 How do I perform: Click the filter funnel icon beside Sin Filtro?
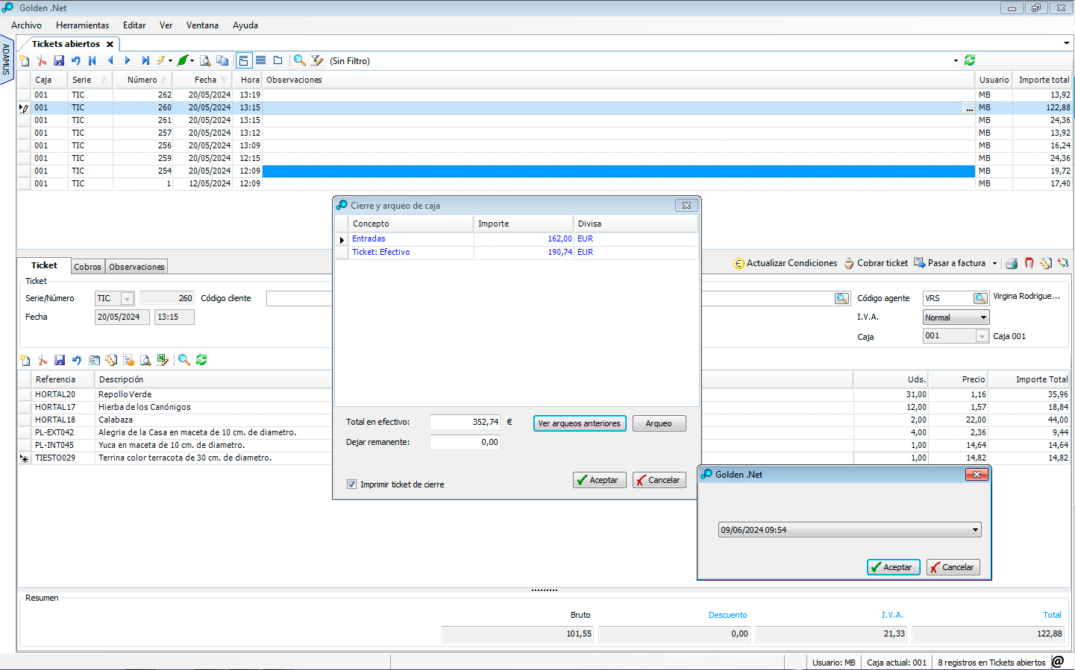pos(317,61)
